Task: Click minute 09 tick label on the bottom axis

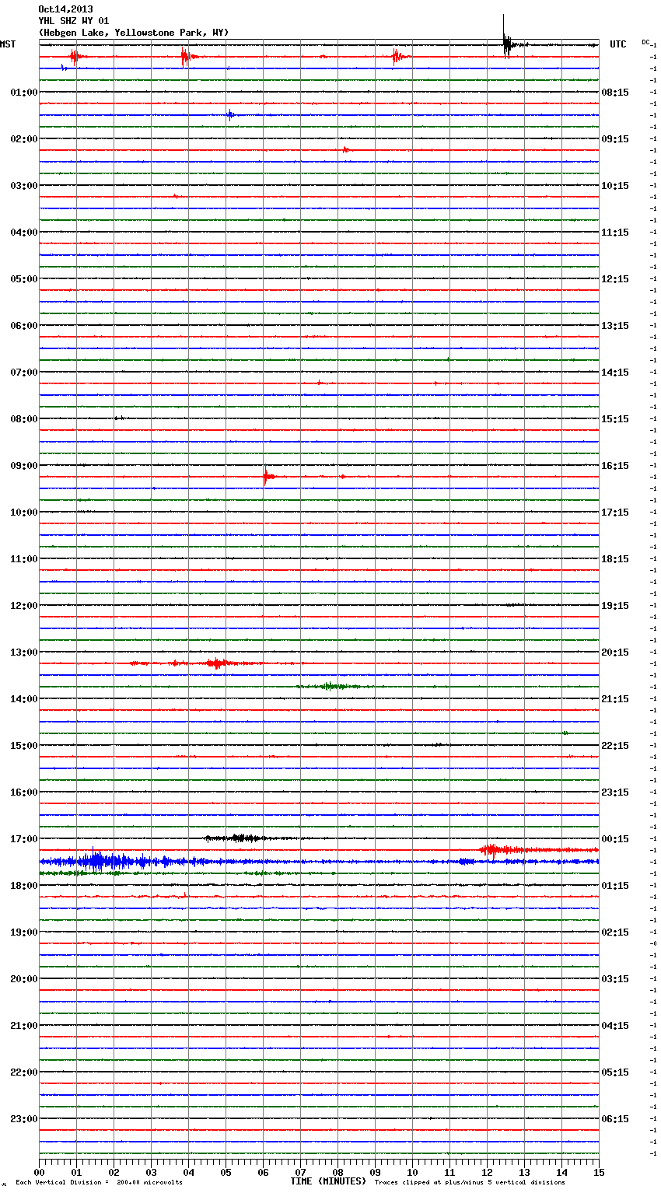Action: (x=375, y=1171)
